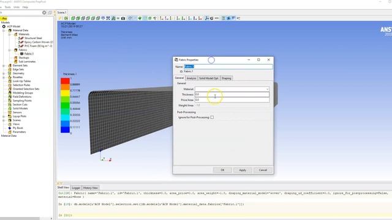Select Selection Rules tree item

[21, 85]
